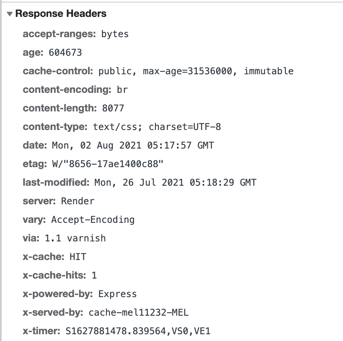Click the Response Headers disclosure triangle
Viewport: 343px width, 341px height.
coord(8,14)
